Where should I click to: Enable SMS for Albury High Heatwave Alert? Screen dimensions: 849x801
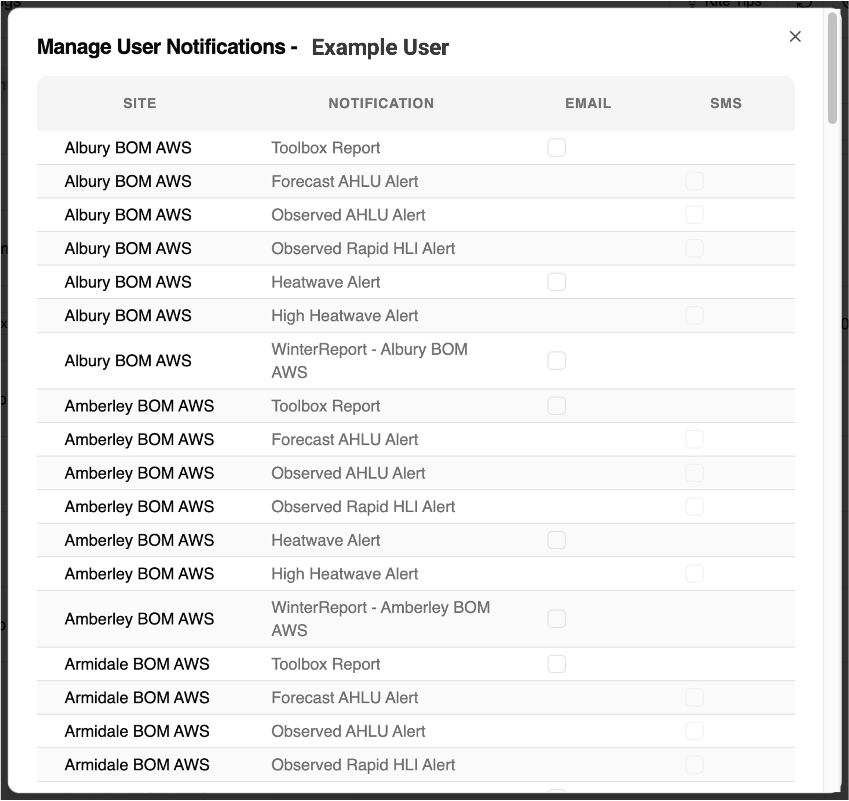click(694, 315)
